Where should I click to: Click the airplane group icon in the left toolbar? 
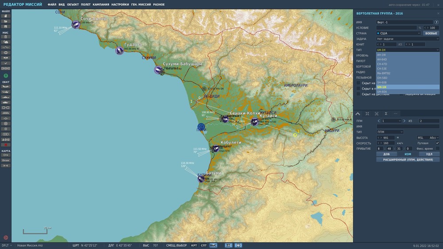click(6, 86)
